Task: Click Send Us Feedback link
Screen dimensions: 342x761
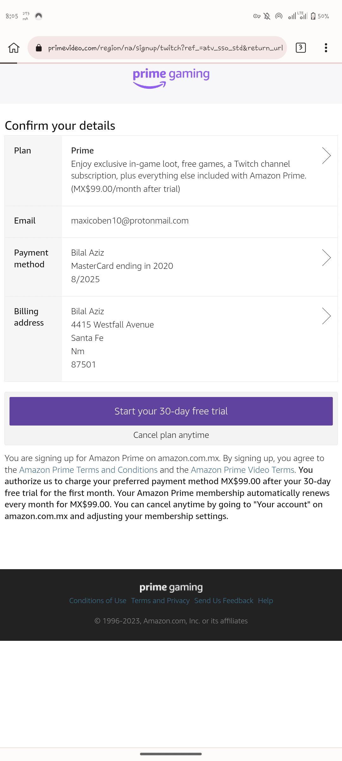Action: pos(224,601)
